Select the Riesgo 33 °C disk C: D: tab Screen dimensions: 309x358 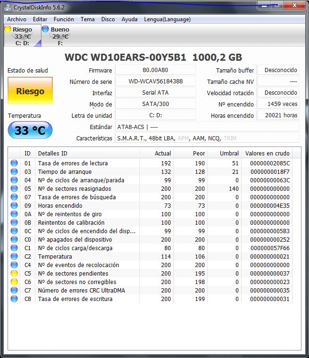pyautogui.click(x=23, y=36)
